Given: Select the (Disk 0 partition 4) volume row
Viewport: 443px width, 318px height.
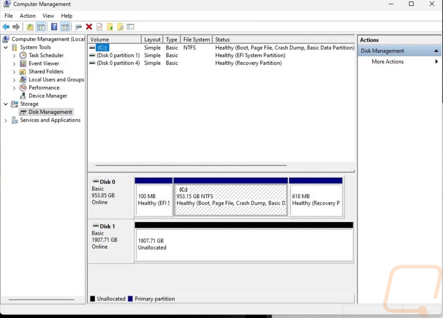Looking at the screenshot, I should 221,63.
